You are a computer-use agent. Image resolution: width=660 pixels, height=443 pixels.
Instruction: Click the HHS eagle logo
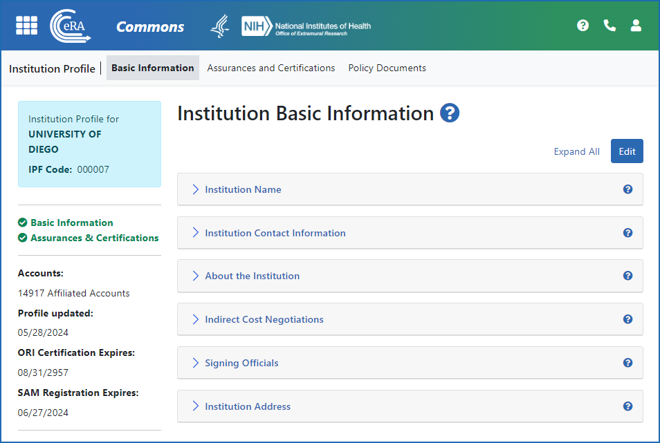pos(220,26)
